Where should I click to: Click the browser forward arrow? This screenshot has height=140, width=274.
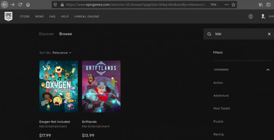coord(12,5)
